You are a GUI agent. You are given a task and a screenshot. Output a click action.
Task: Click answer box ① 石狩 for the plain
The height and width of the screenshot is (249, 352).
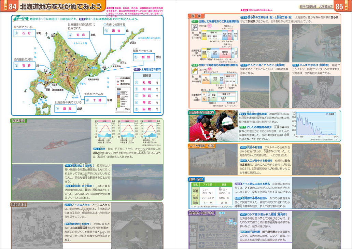(x=25, y=33)
